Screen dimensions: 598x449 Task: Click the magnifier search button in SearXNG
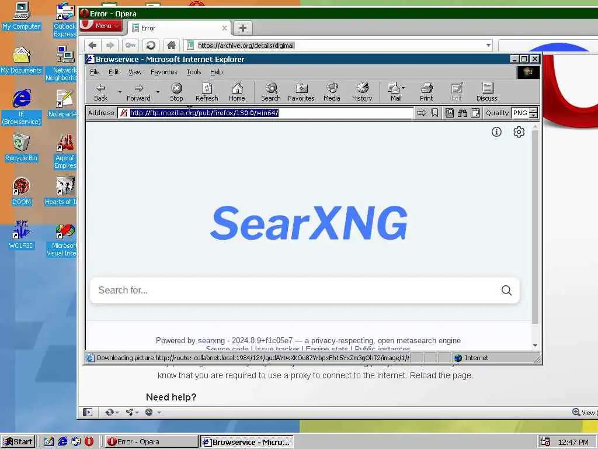coord(506,290)
